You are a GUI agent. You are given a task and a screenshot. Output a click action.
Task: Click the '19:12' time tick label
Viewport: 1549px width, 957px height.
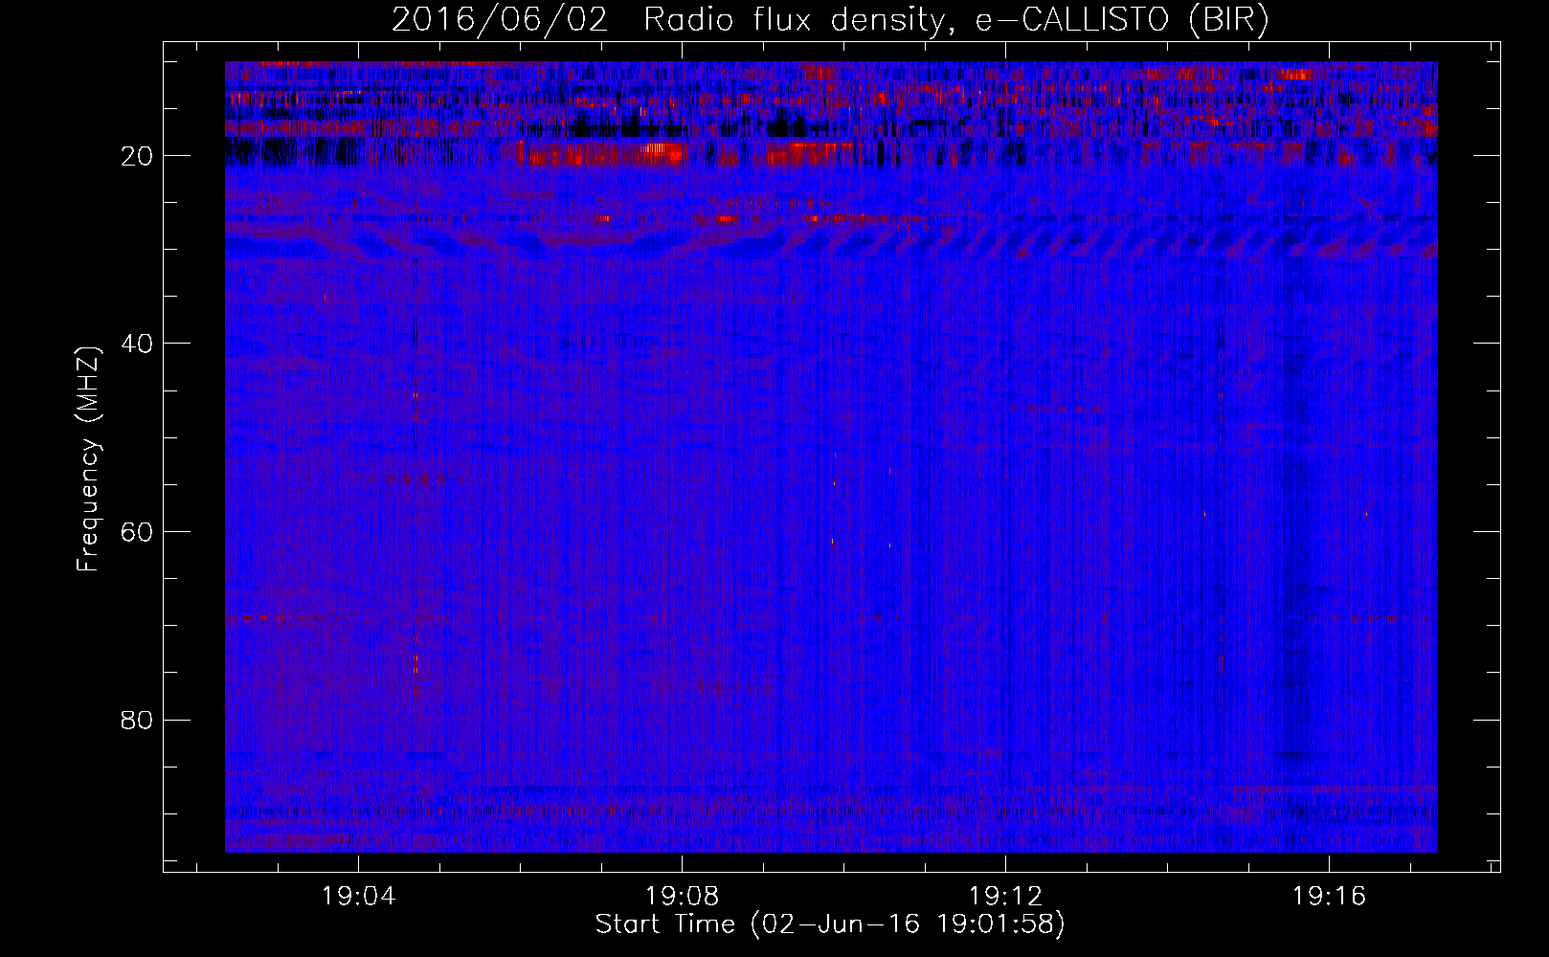[x=1005, y=897]
